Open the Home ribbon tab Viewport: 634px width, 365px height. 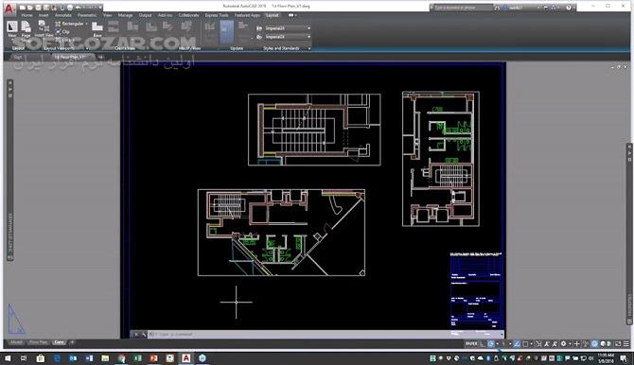26,15
